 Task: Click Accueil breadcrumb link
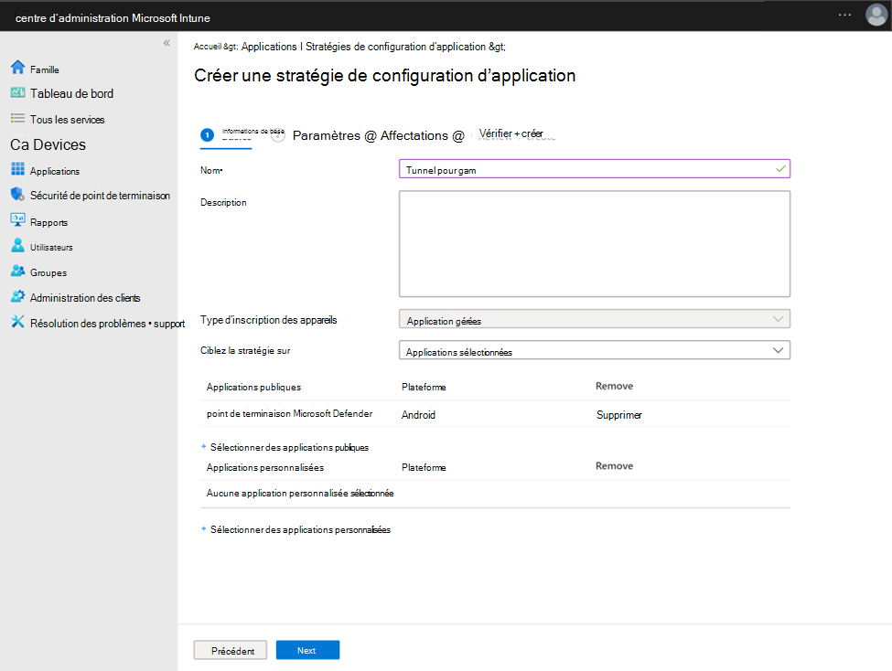207,47
